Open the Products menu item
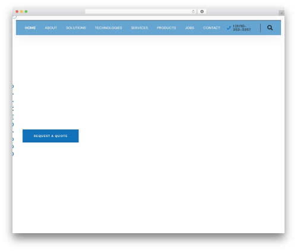This screenshot has width=297, height=251. 166,28
